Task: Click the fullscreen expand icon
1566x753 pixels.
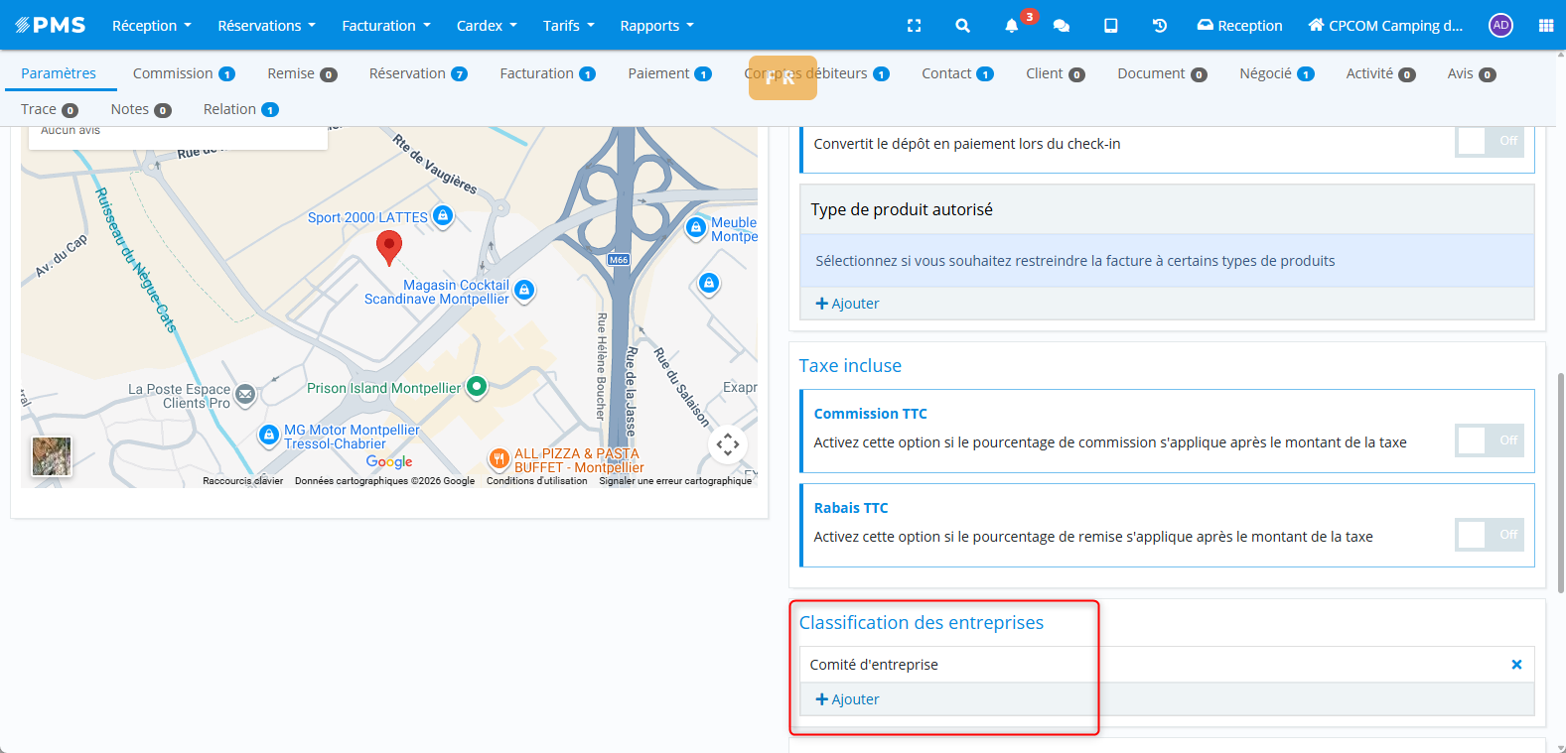Action: click(x=914, y=26)
